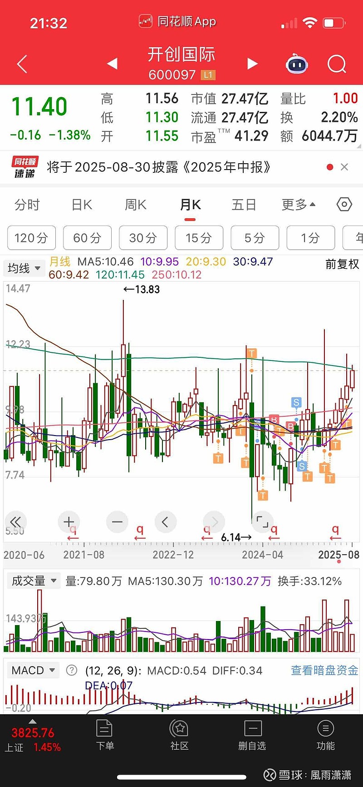The width and height of the screenshot is (363, 787).
Task: Switch to the previous stock with left triangle
Action: coord(112,64)
